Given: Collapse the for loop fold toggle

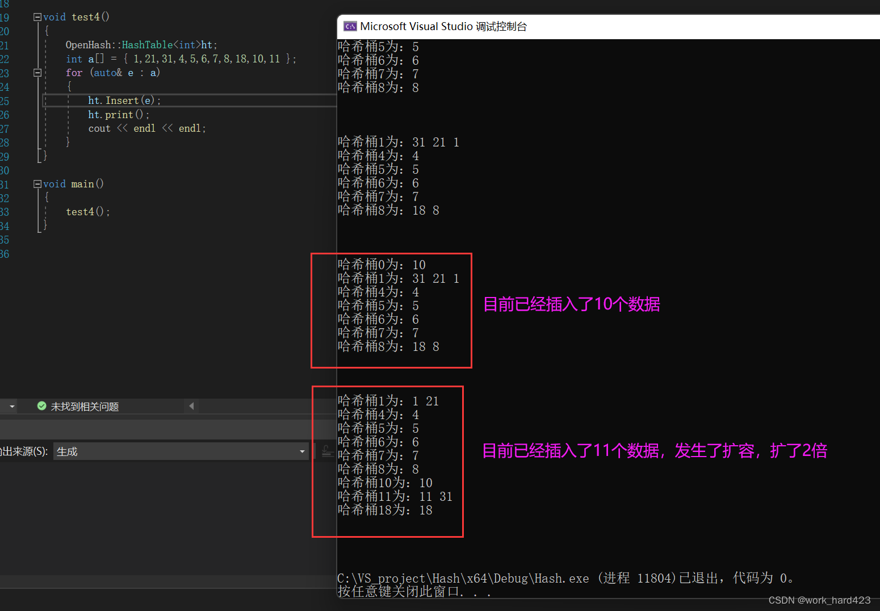Looking at the screenshot, I should 37,73.
